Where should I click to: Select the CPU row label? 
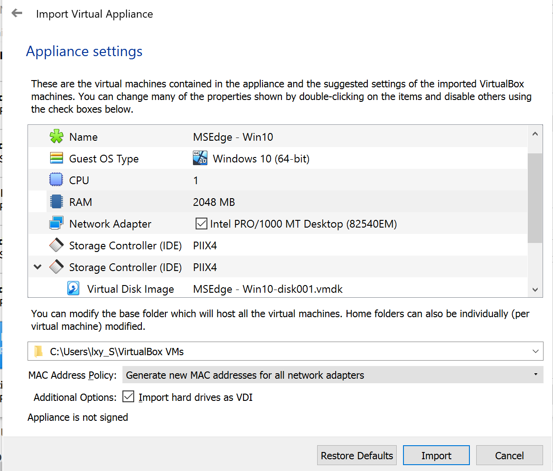(79, 181)
